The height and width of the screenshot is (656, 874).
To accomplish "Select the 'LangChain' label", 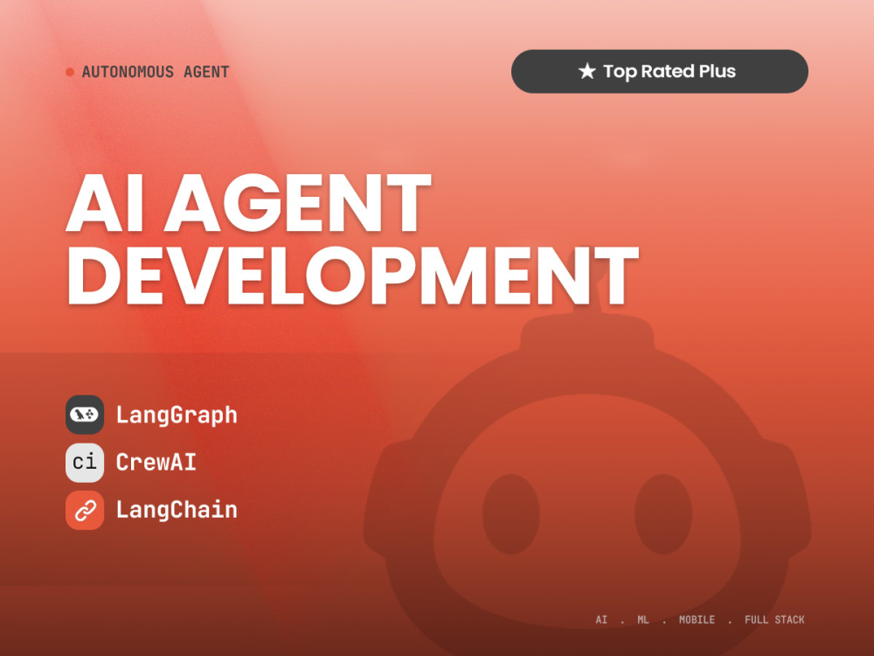I will (177, 510).
